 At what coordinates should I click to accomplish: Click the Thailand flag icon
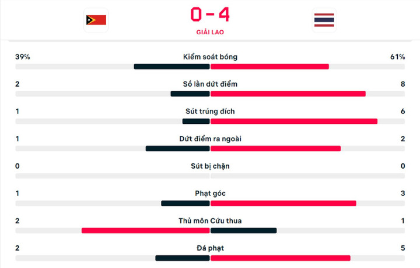324,20
